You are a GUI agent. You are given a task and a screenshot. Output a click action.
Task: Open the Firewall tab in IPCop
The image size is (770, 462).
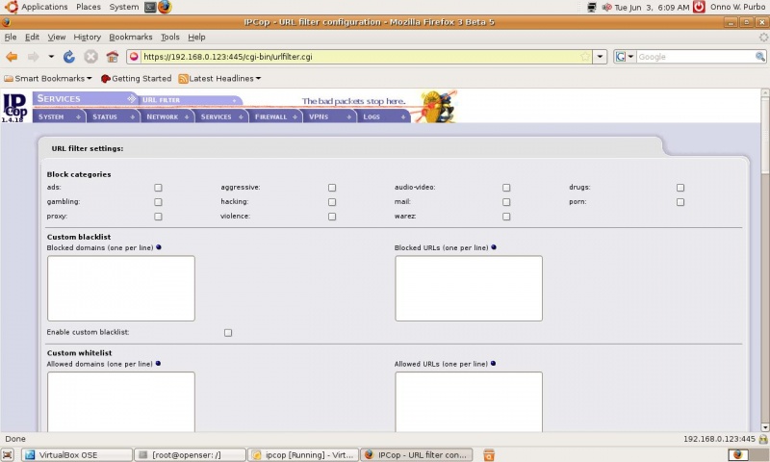point(271,116)
